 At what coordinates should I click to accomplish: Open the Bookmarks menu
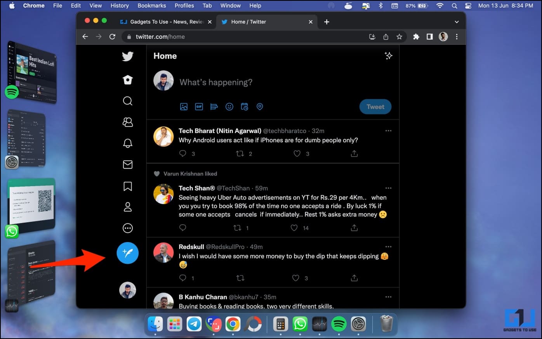[152, 5]
